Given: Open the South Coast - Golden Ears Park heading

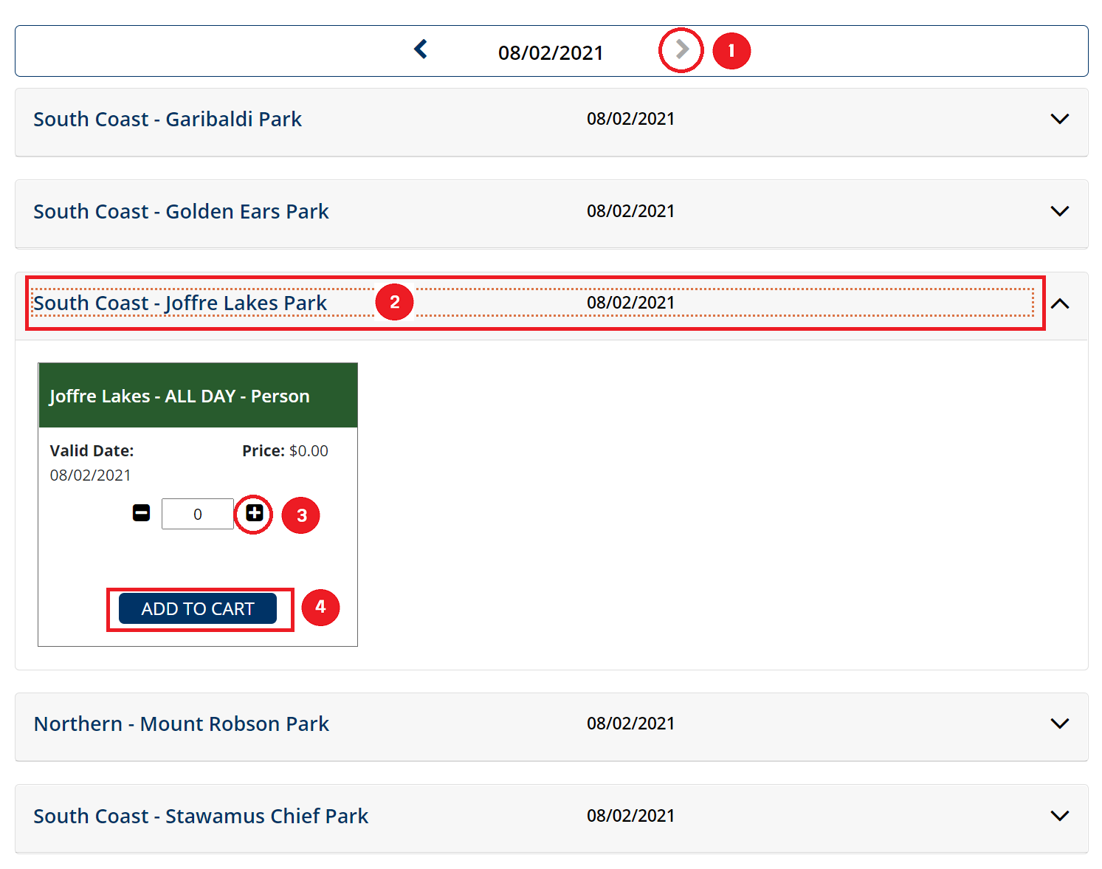Looking at the screenshot, I should [181, 212].
